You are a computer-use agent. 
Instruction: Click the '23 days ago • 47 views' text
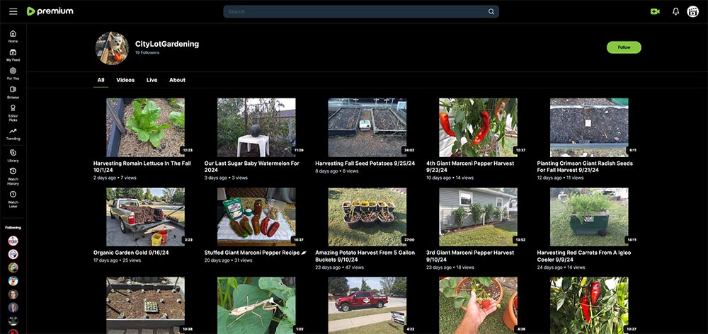(340, 267)
